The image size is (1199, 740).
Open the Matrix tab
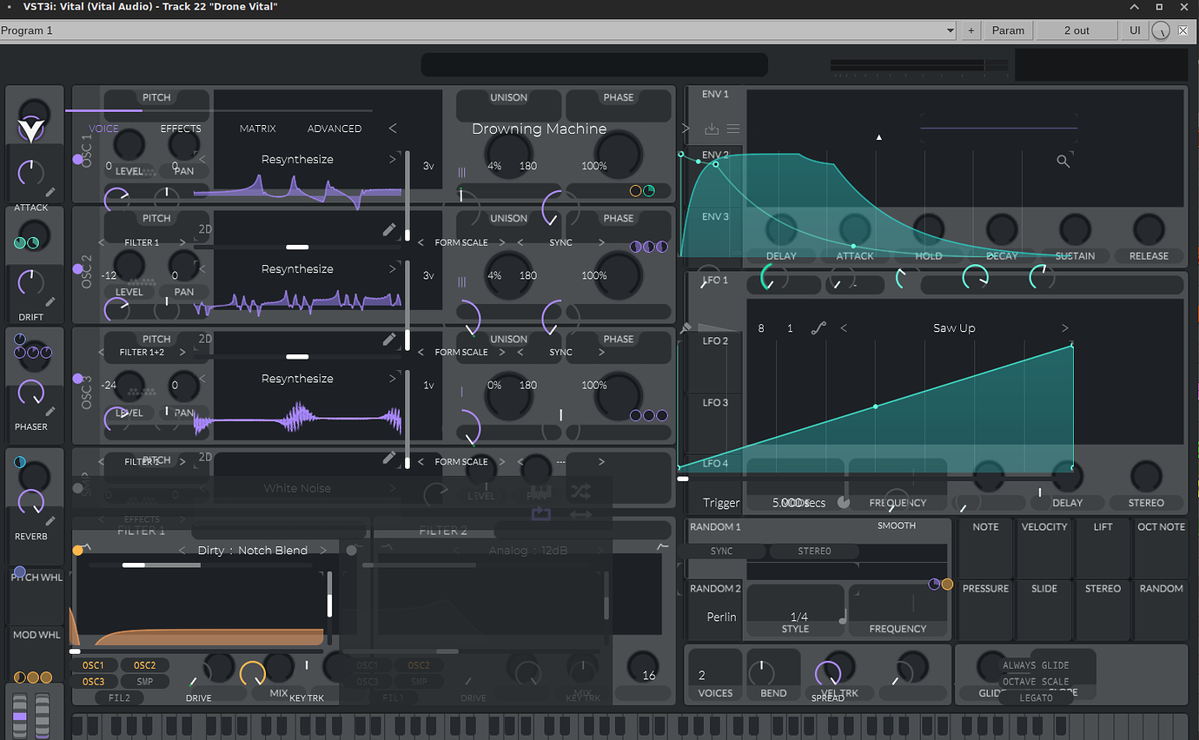point(257,129)
